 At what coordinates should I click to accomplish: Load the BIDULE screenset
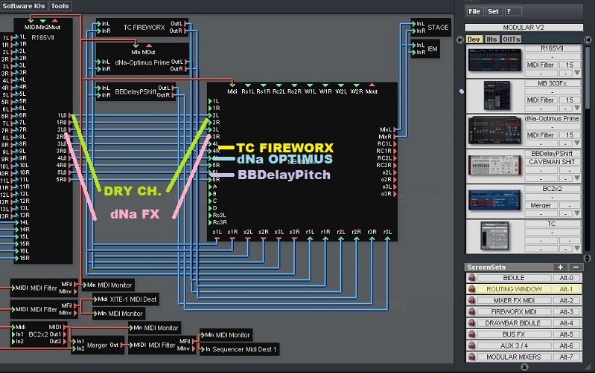514,278
